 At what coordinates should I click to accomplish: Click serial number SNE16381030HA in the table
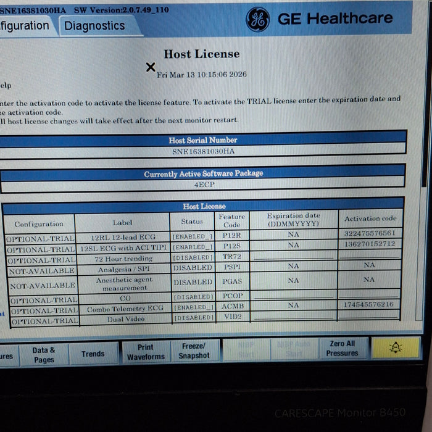203,151
